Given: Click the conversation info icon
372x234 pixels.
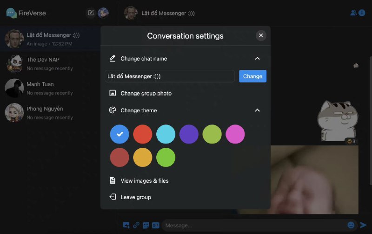Looking at the screenshot, I should pyautogui.click(x=362, y=13).
